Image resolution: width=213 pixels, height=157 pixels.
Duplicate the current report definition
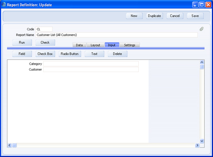pyautogui.click(x=155, y=16)
